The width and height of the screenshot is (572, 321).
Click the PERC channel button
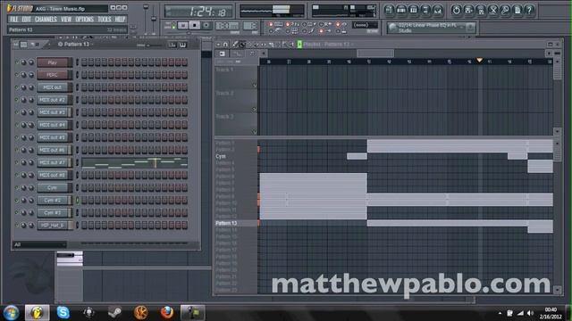pyautogui.click(x=52, y=75)
